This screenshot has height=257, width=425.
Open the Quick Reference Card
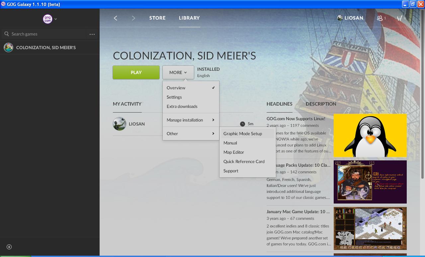(x=247, y=161)
